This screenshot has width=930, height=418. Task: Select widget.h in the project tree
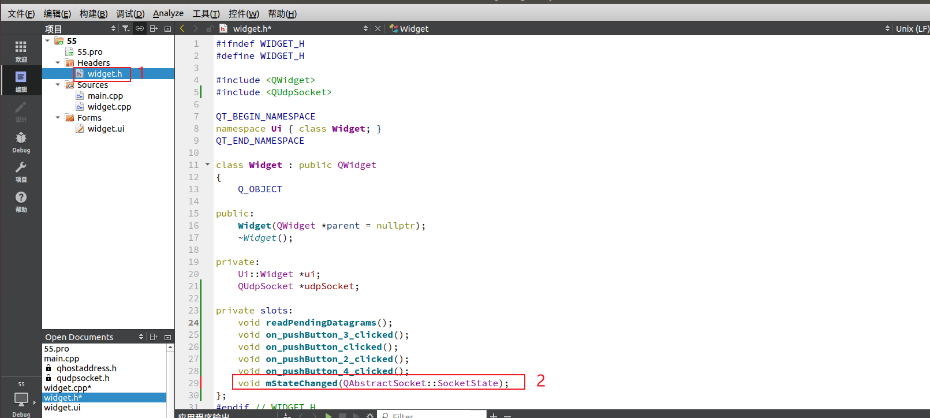(104, 74)
